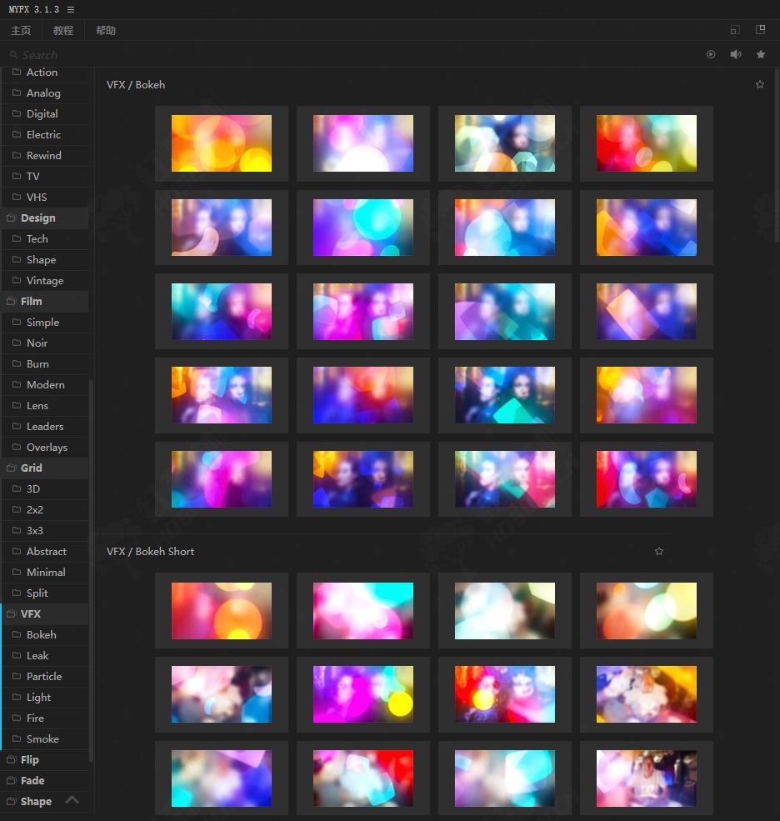Select the Action folder

[45, 73]
